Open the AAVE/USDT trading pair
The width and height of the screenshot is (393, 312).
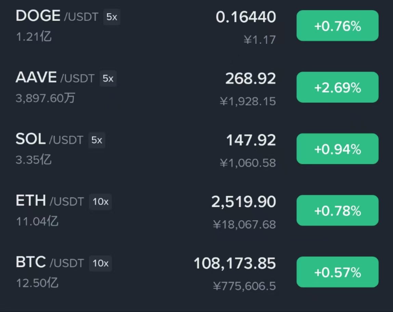tap(196, 88)
